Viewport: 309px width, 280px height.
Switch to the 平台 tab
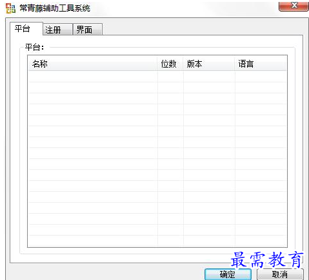point(26,29)
